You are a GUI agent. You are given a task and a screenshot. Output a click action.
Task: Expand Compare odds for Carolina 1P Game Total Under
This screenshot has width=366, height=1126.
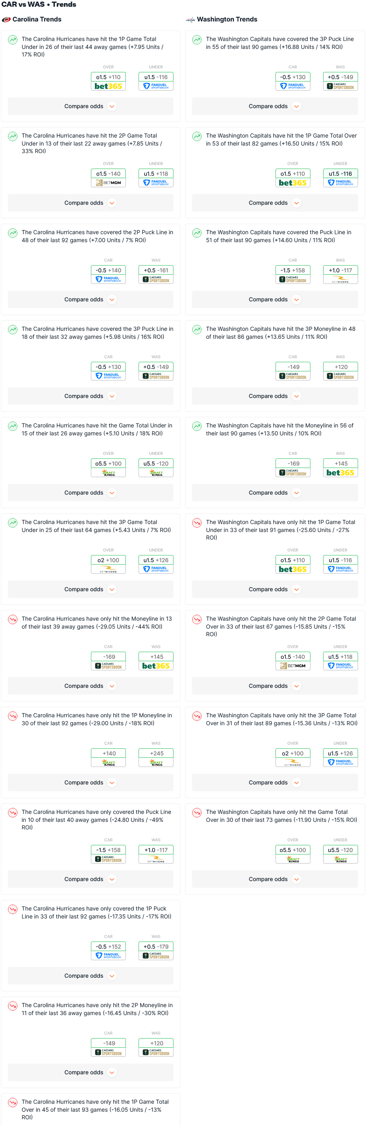click(91, 107)
